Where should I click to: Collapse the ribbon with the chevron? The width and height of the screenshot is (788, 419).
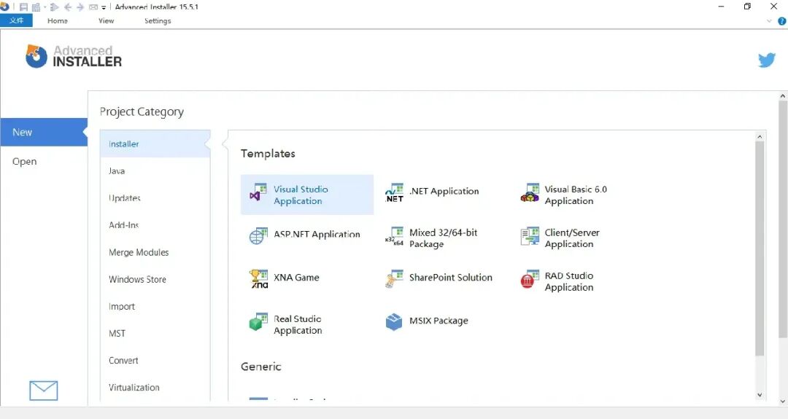point(769,21)
